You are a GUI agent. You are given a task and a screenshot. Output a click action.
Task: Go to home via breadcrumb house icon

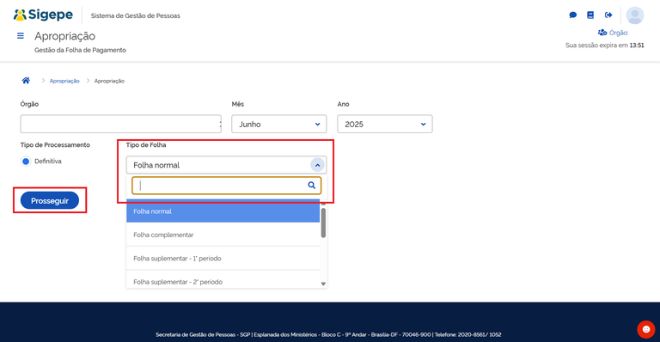pos(26,81)
